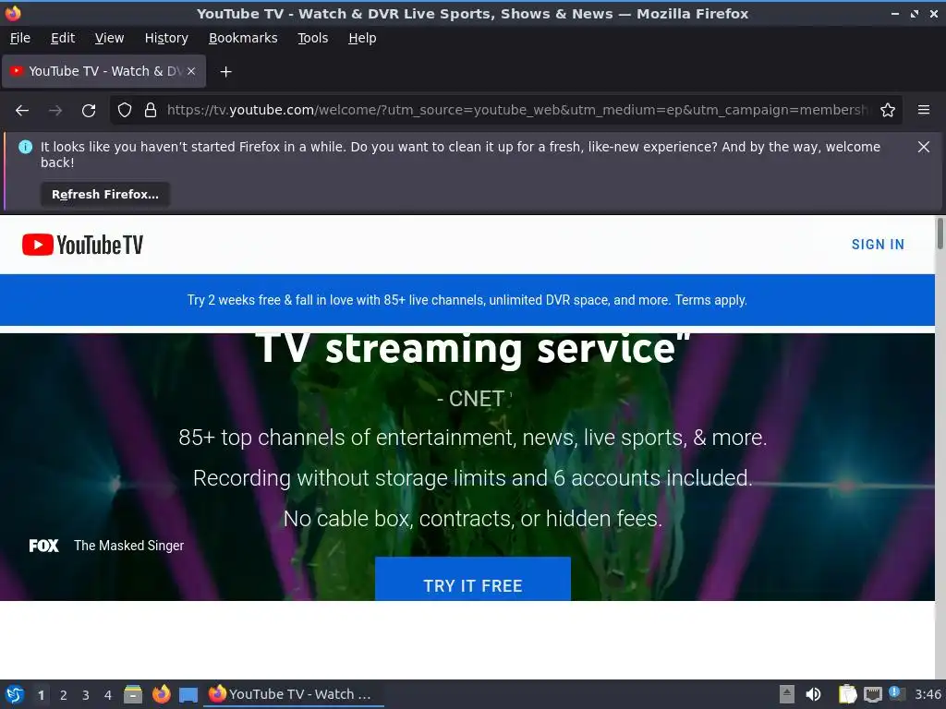
Task: Click the blue free trial promo banner
Action: (x=467, y=300)
